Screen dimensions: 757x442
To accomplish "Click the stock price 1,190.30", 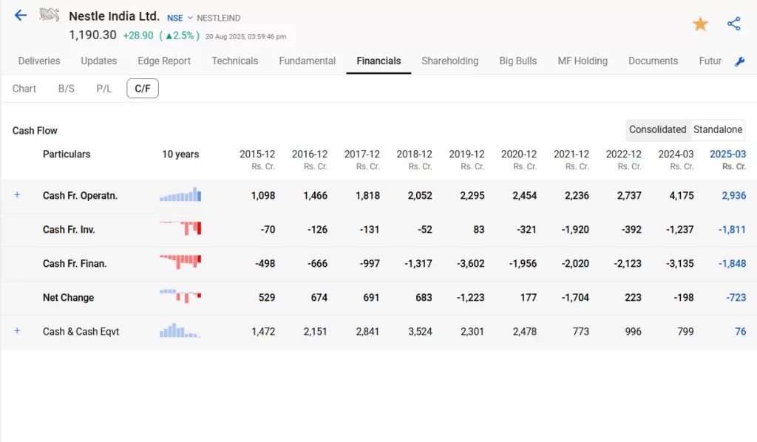I will [92, 35].
